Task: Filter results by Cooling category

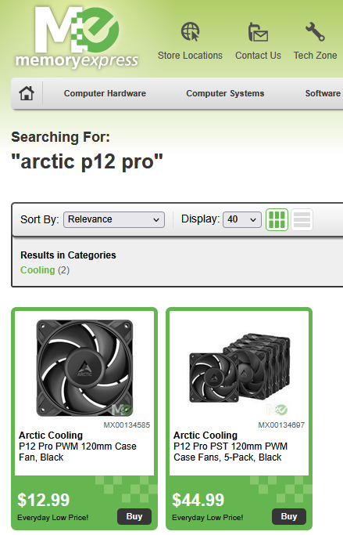Action: point(38,270)
